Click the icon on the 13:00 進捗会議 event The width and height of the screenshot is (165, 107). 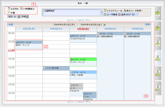44,68
